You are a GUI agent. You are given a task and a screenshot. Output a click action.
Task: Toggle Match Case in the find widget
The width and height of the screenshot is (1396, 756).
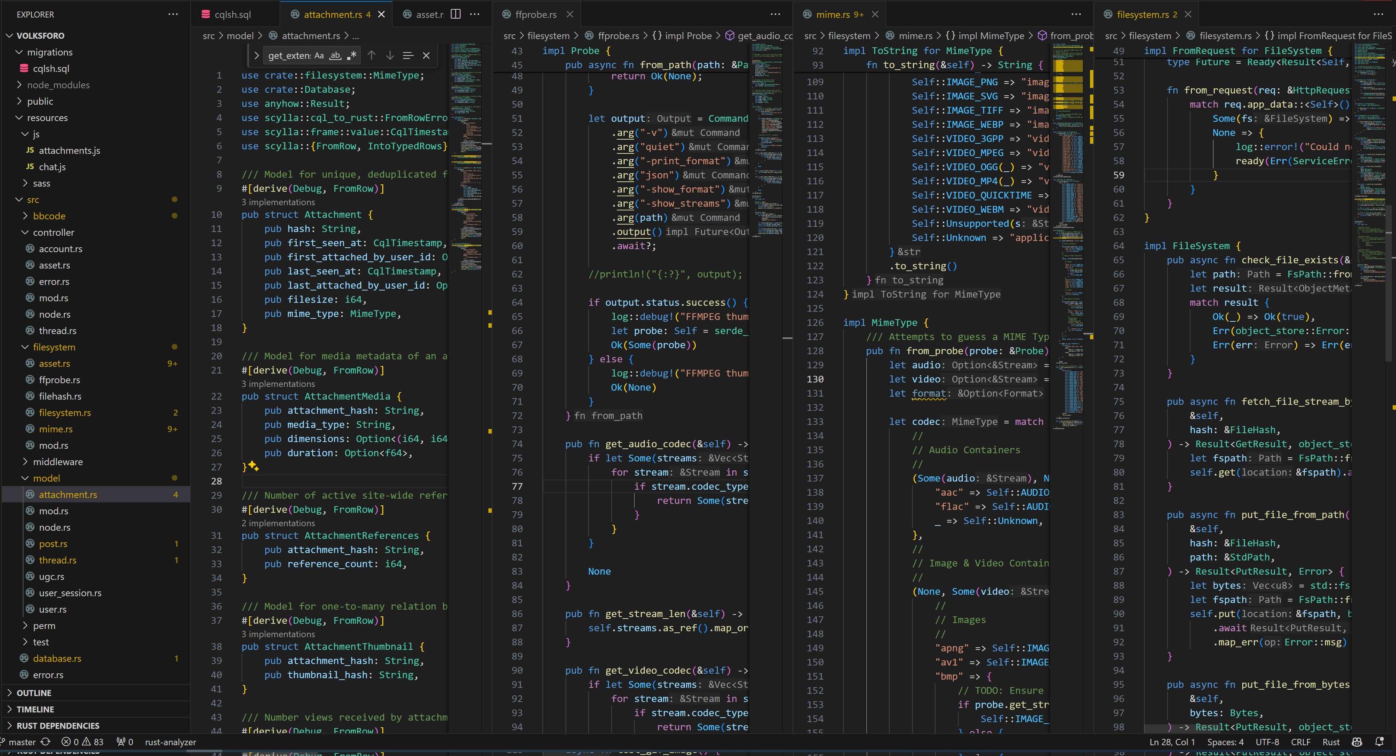click(x=319, y=55)
